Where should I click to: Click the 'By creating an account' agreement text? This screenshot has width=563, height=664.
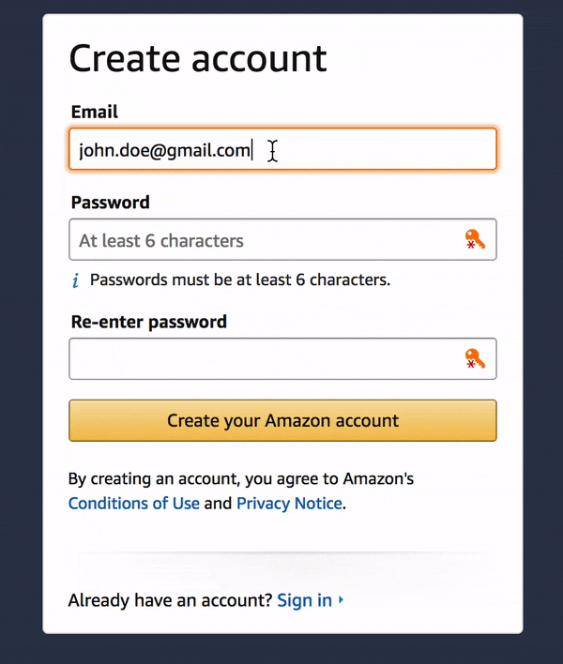pyautogui.click(x=240, y=479)
